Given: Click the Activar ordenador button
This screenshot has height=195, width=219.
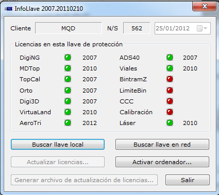Looking at the screenshot, I should tap(162, 162).
